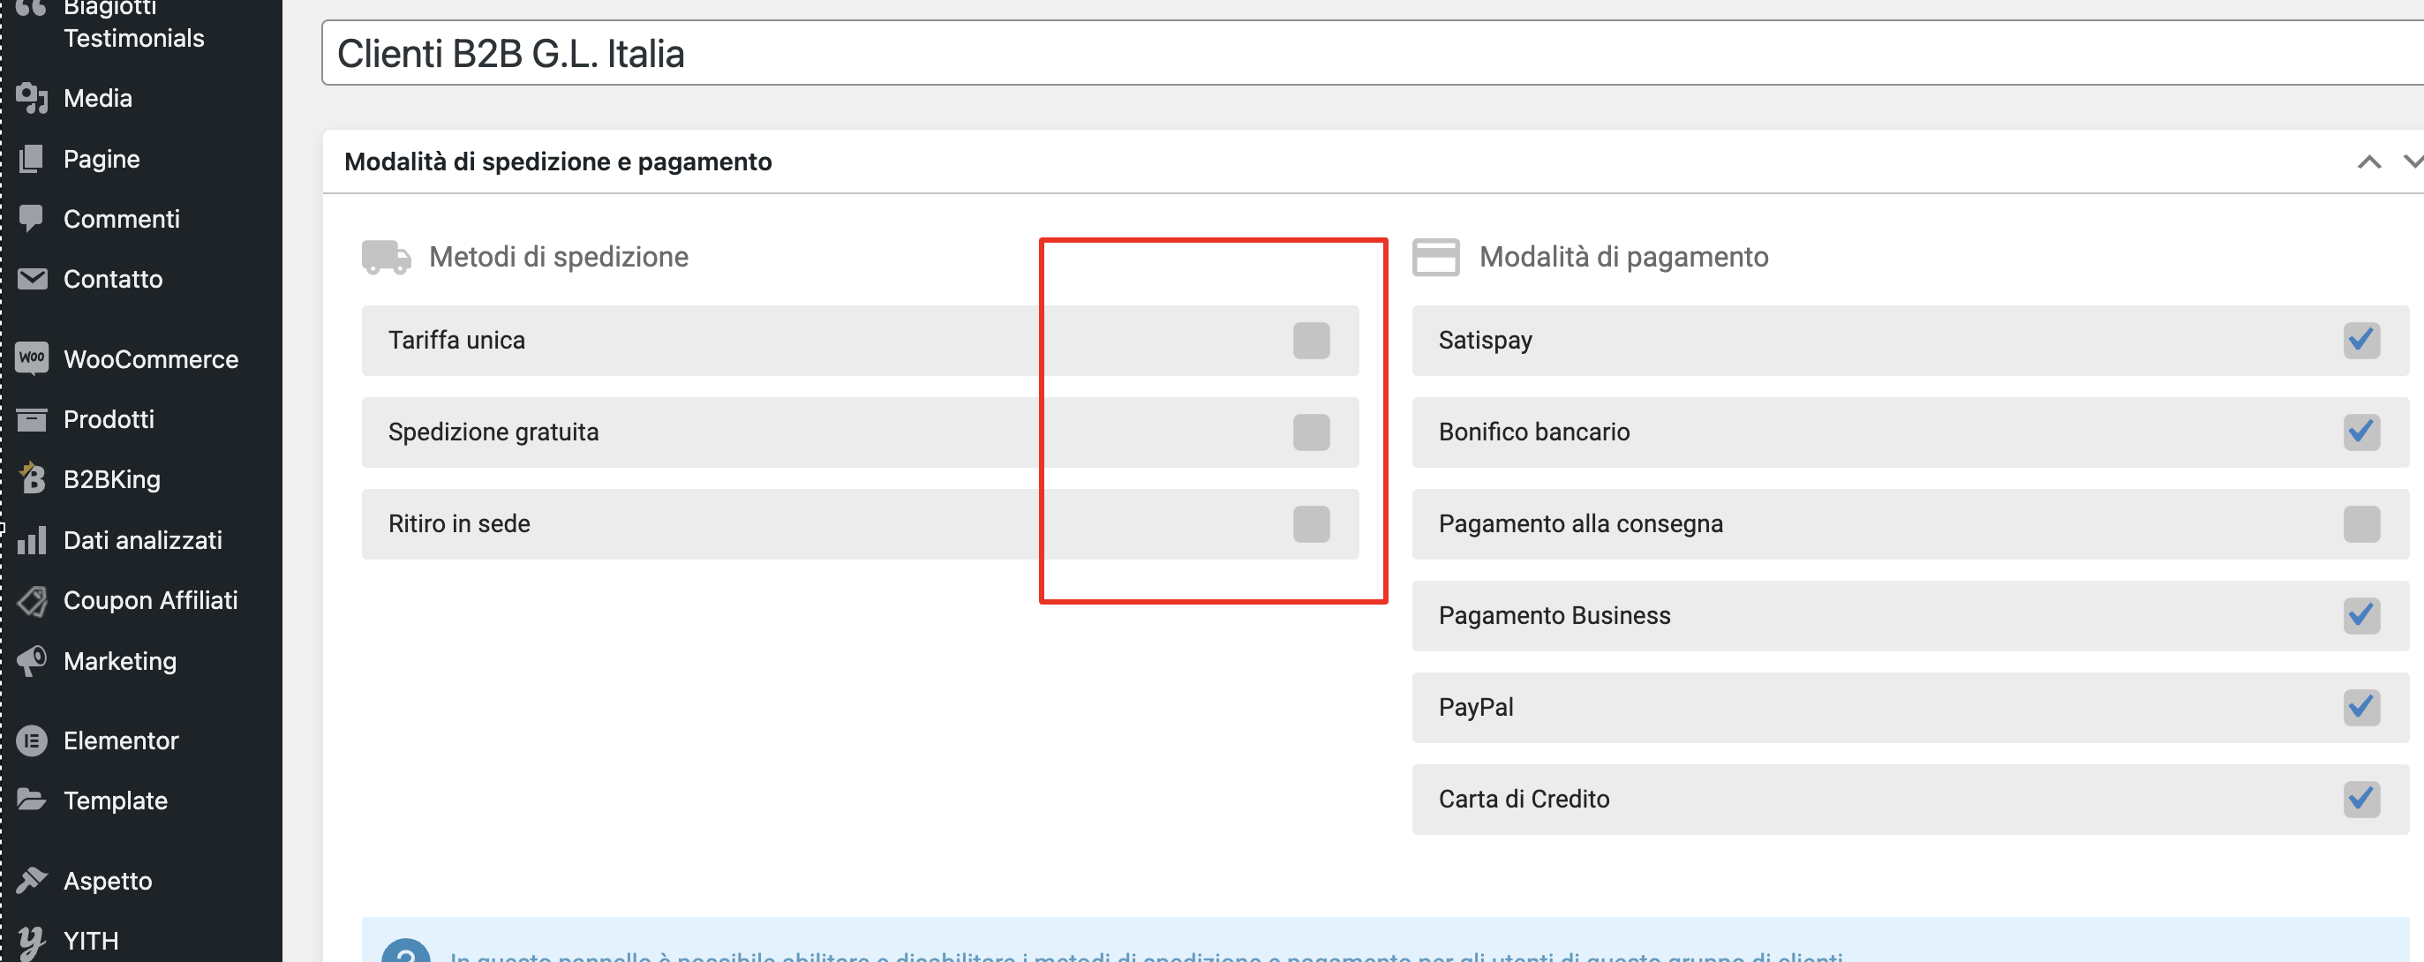Enable the Spedizione gratuita checkbox
Screen dimensions: 2424x962
(x=1311, y=432)
